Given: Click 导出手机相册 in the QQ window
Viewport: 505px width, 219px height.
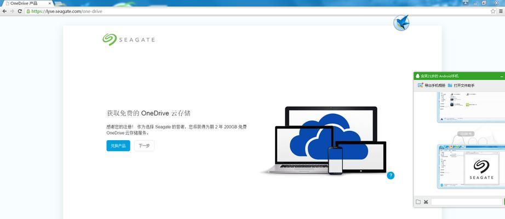Looking at the screenshot, I should click(x=431, y=85).
